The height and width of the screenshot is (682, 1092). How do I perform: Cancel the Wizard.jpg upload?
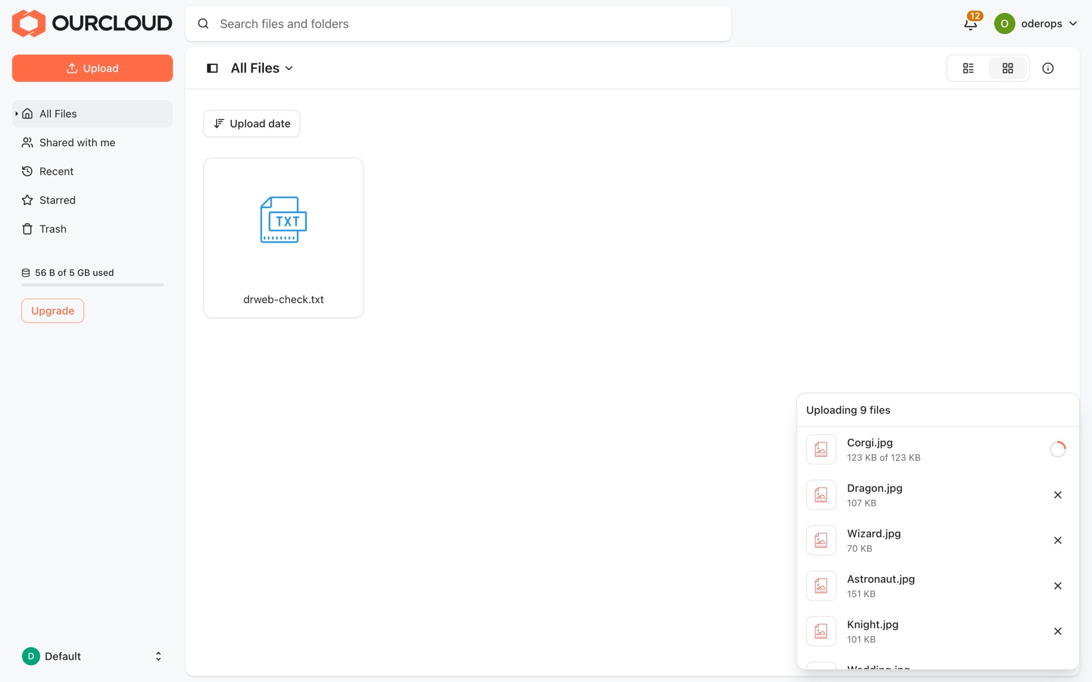1057,540
